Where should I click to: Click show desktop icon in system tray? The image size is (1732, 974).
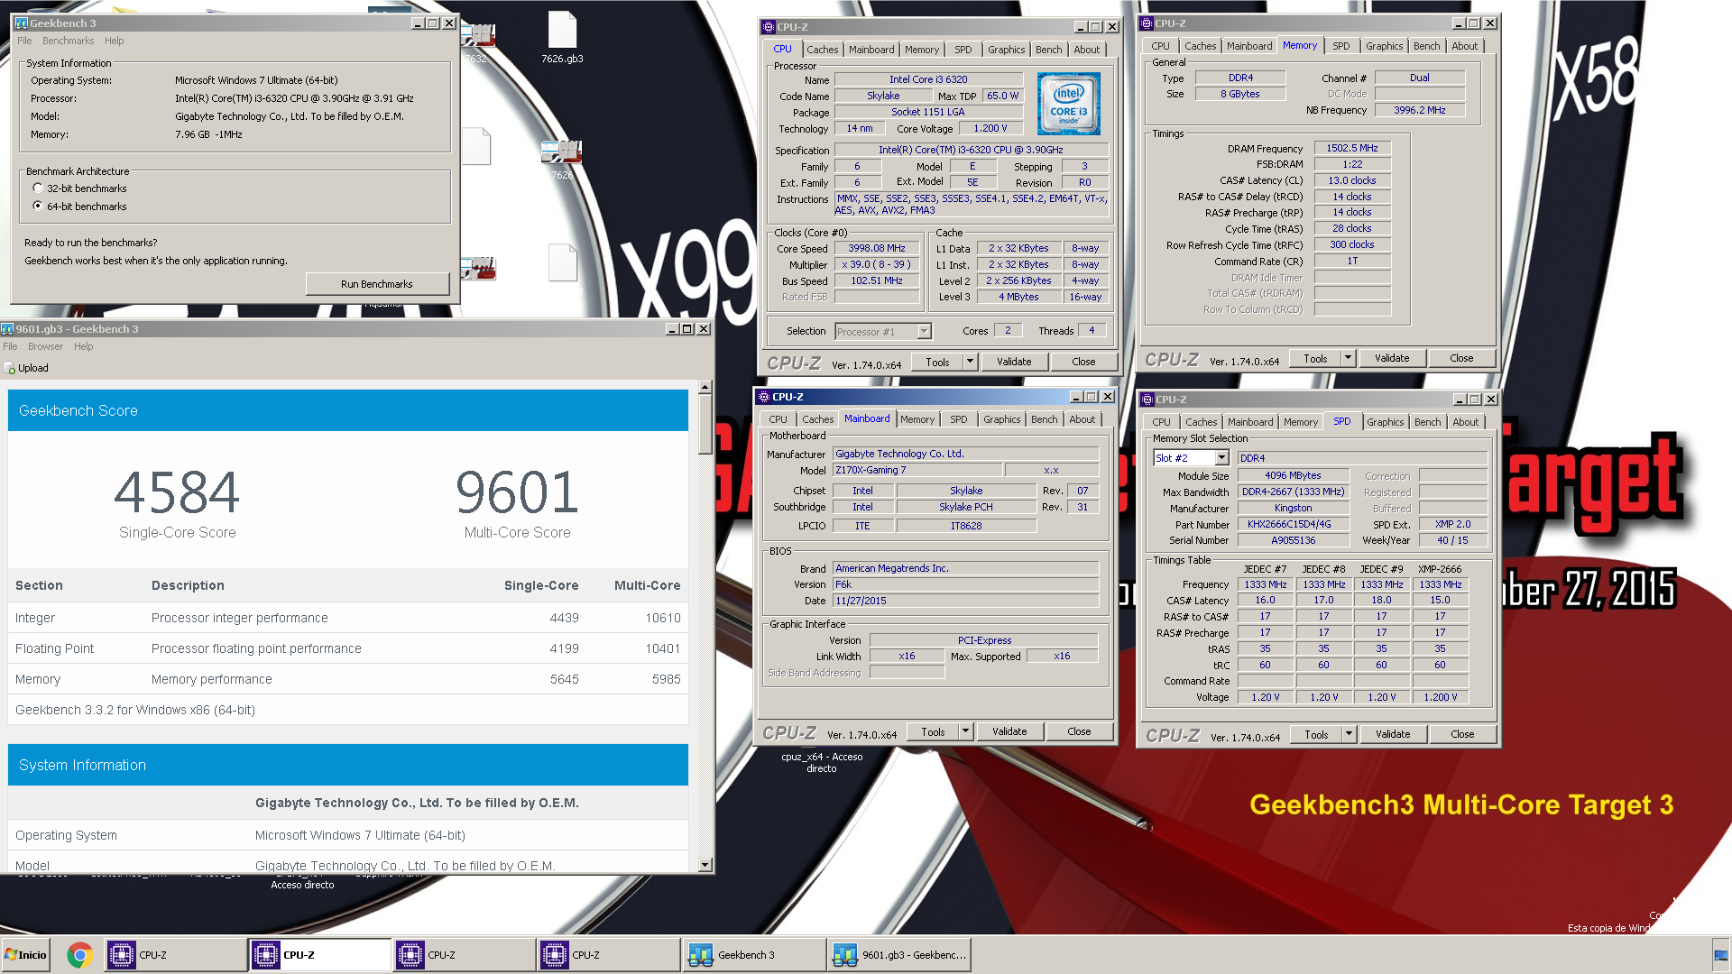click(1720, 955)
